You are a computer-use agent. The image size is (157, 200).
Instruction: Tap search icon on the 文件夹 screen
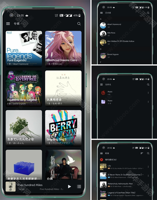coord(148,85)
